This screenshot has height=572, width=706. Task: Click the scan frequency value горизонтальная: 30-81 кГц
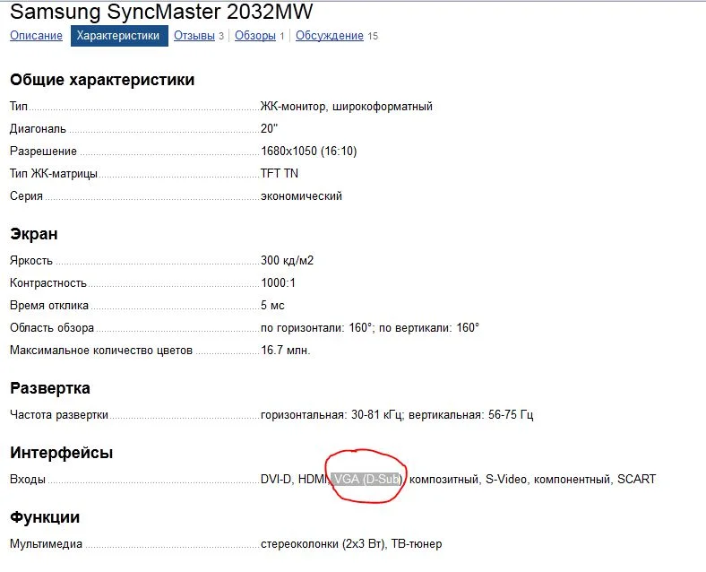(x=331, y=414)
